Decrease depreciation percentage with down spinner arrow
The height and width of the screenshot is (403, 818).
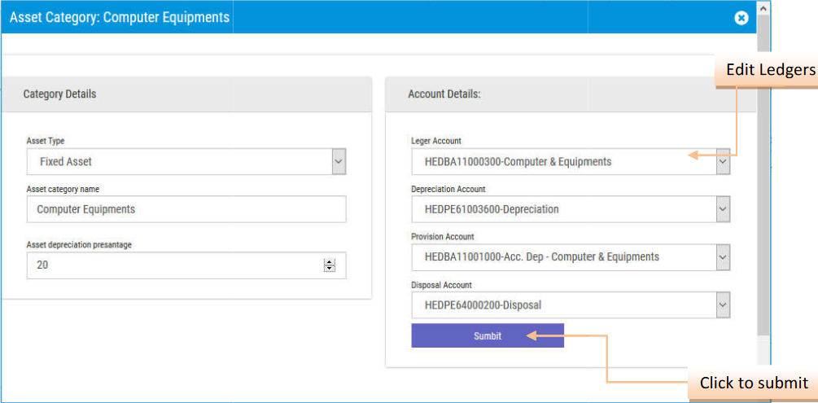[x=330, y=269]
